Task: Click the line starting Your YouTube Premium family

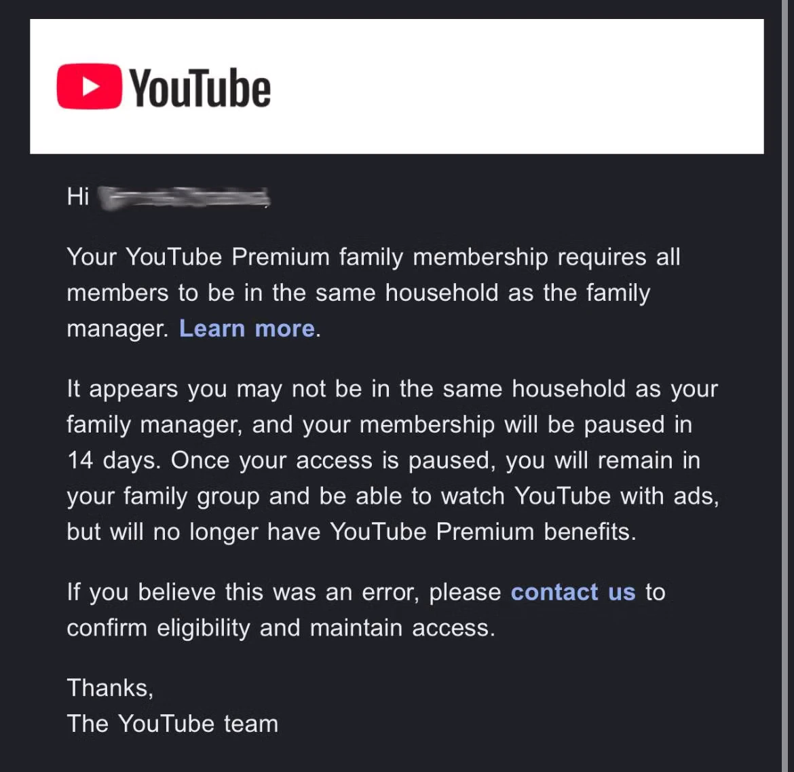Action: [373, 257]
